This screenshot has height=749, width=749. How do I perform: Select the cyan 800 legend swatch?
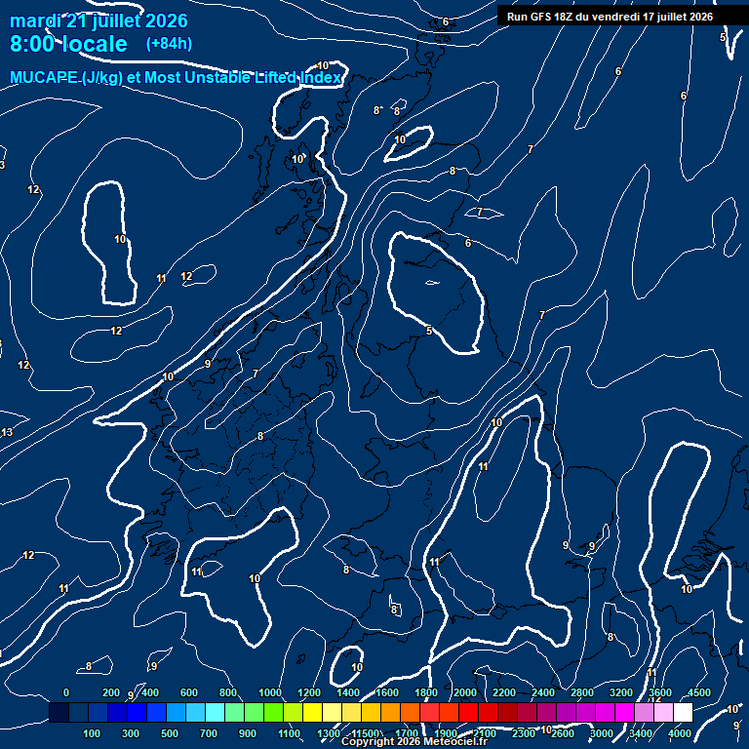[x=215, y=712]
